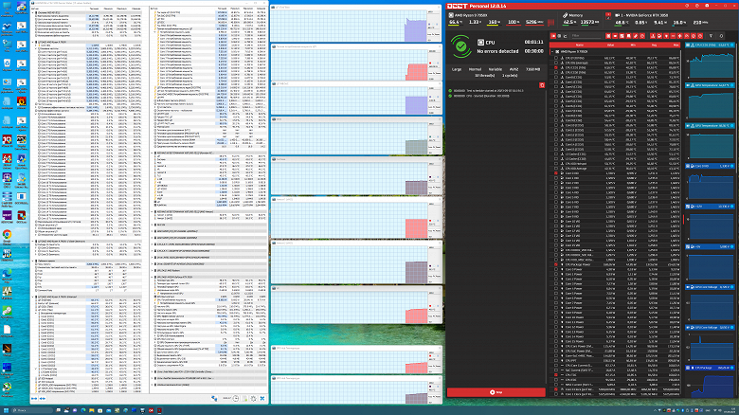
Task: Close HWiNFO sensors using blue X icon
Action: pos(262,399)
